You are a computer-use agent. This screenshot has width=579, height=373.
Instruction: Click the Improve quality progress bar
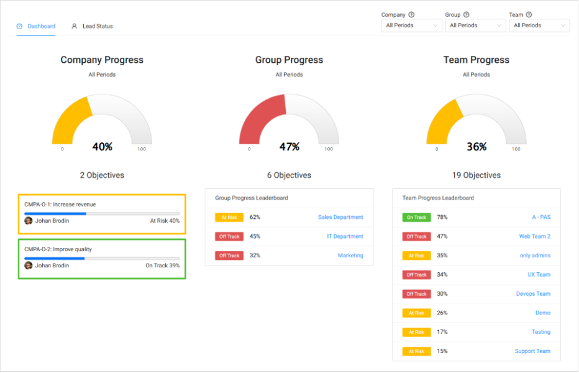pos(102,258)
